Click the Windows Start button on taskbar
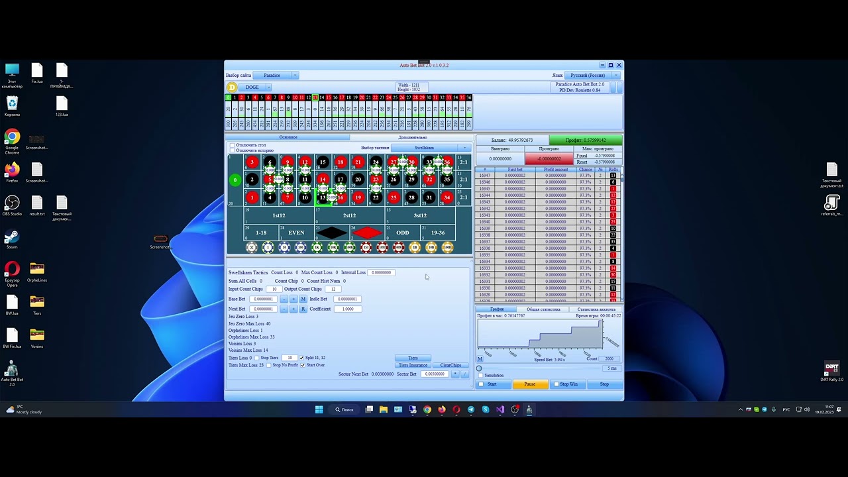The height and width of the screenshot is (477, 848). pos(319,409)
